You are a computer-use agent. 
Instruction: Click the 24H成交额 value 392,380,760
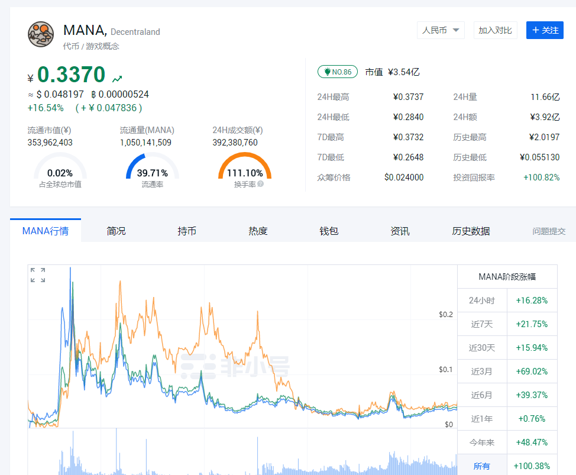[x=235, y=143]
